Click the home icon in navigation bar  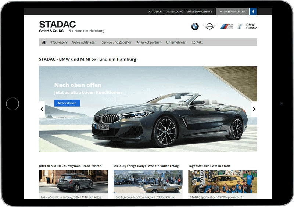(x=44, y=42)
